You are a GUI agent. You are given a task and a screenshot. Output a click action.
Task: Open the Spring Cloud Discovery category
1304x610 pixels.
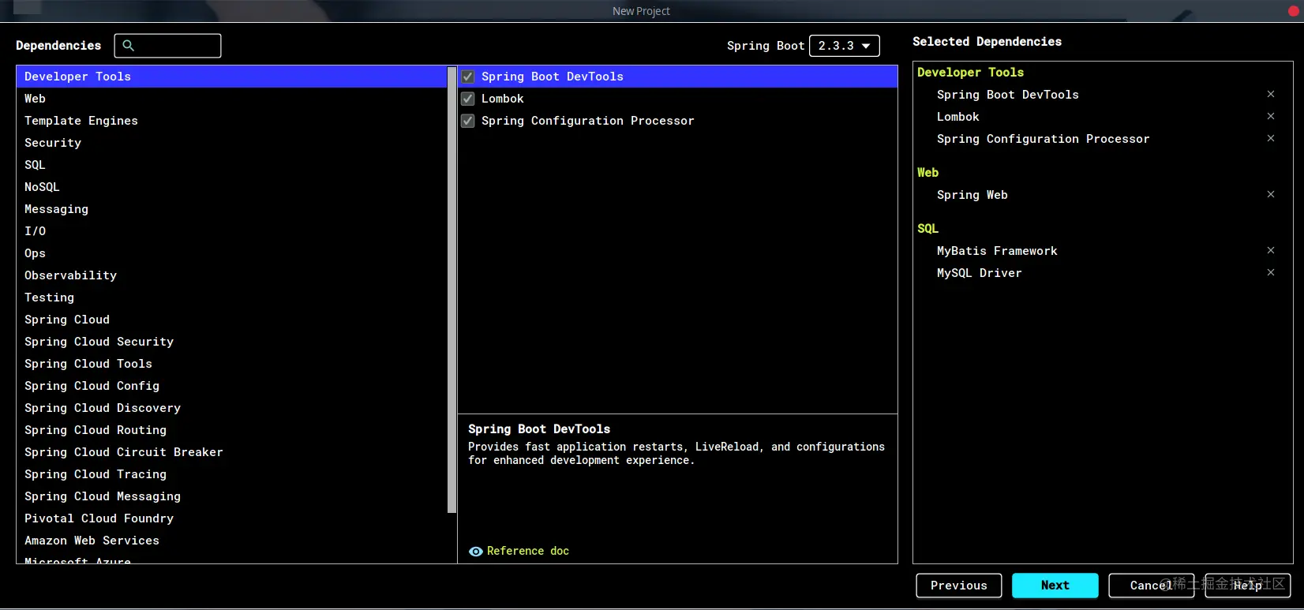(x=231, y=408)
